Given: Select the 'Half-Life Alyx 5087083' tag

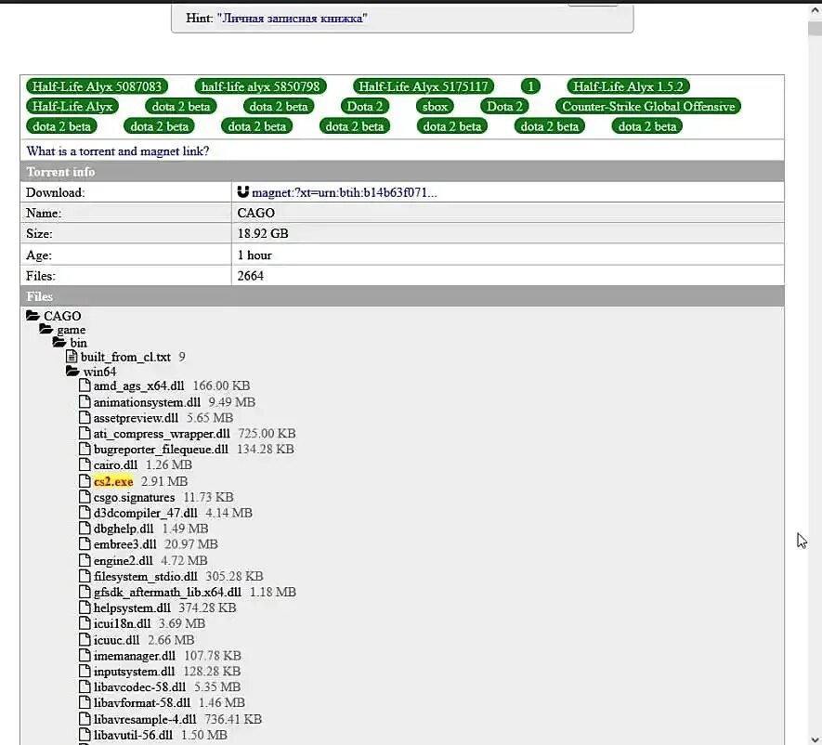Looking at the screenshot, I should pos(97,86).
